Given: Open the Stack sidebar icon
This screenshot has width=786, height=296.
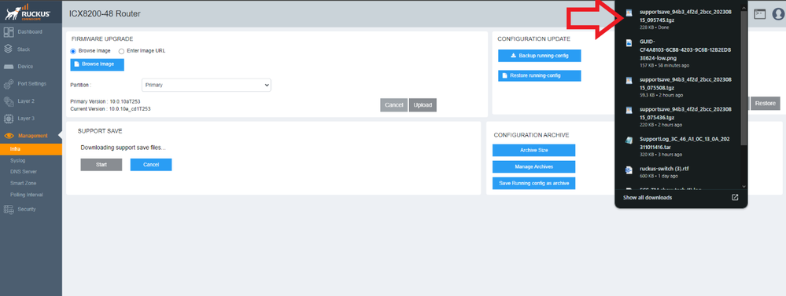Looking at the screenshot, I should tap(8, 49).
